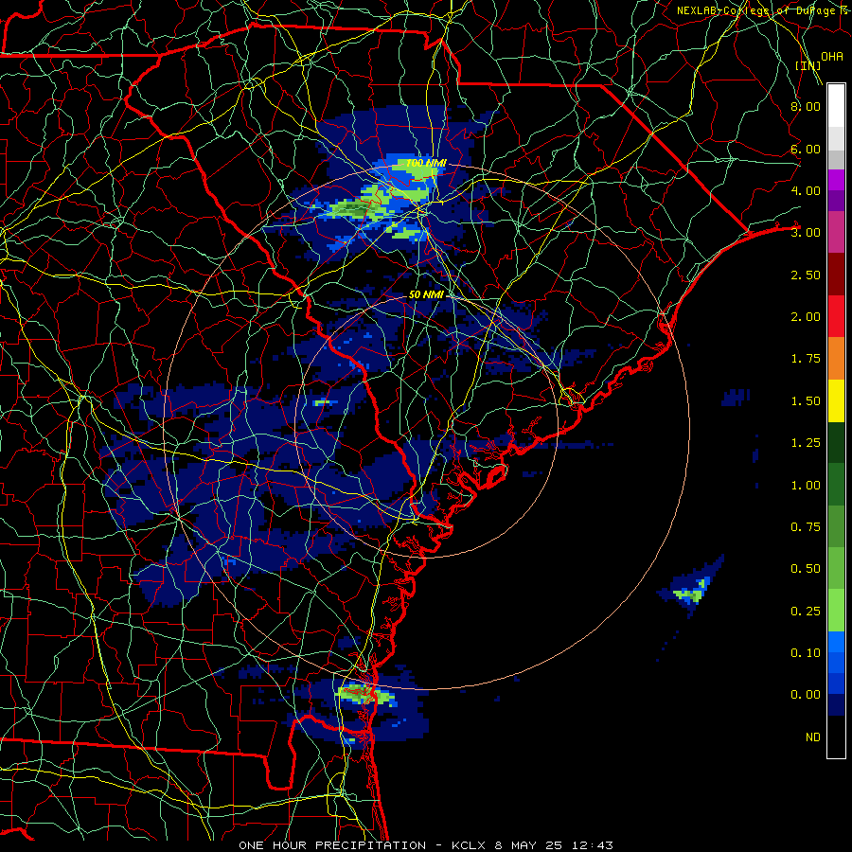Click the 1.00 legend value
The height and width of the screenshot is (852, 852).
point(806,486)
